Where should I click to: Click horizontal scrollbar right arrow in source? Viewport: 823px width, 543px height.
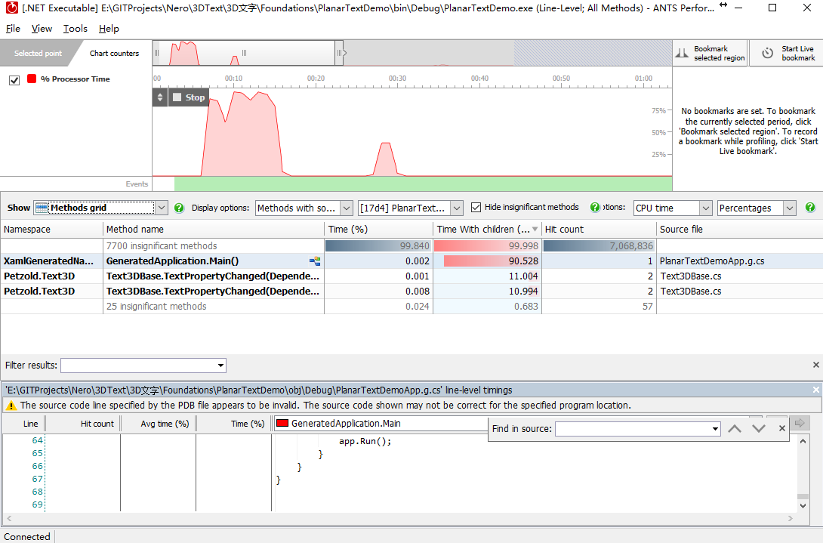click(x=791, y=518)
